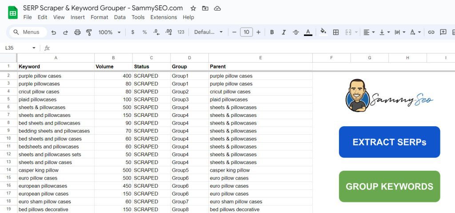This screenshot has height=213, width=455.
Task: Select the Paint format tool
Action: tap(89, 32)
